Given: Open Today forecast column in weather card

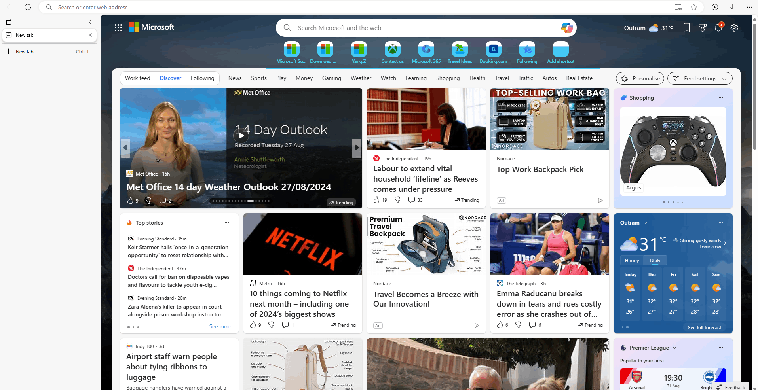Looking at the screenshot, I should (630, 293).
